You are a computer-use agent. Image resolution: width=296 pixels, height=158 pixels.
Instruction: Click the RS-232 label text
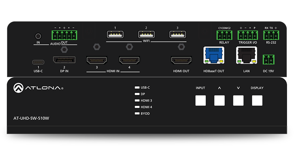[x=271, y=43]
